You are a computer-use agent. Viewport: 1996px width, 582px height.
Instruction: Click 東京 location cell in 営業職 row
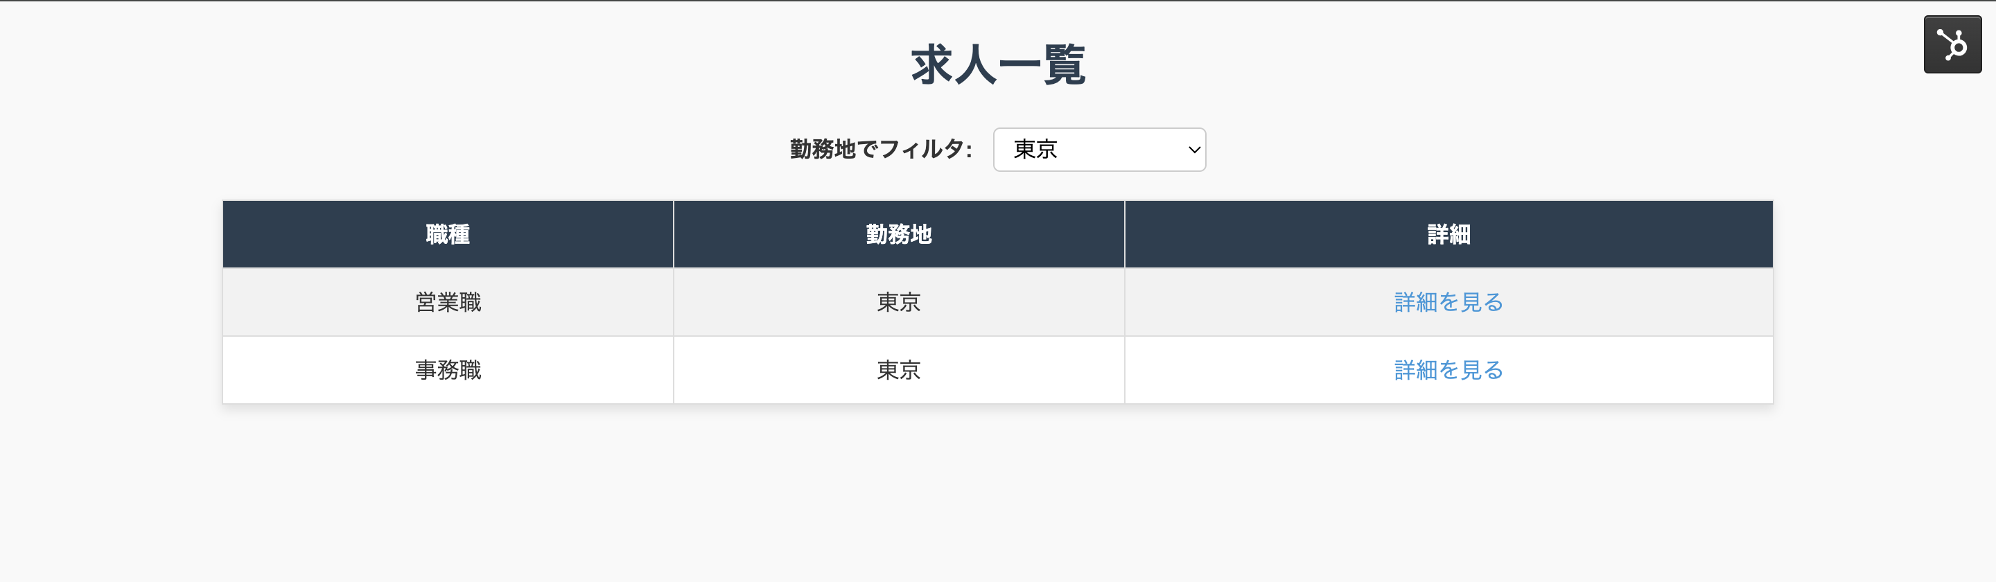point(898,302)
